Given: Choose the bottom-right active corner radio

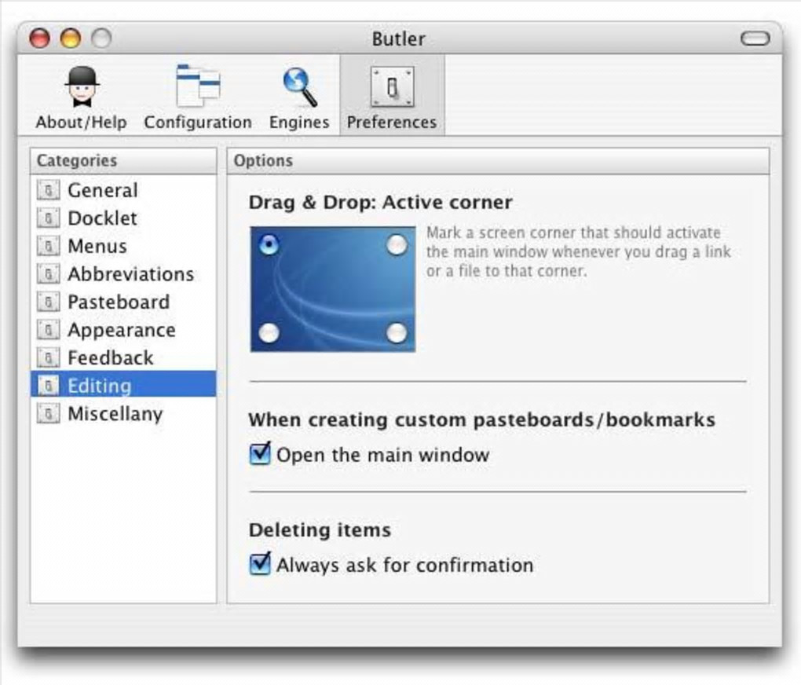Looking at the screenshot, I should point(397,333).
